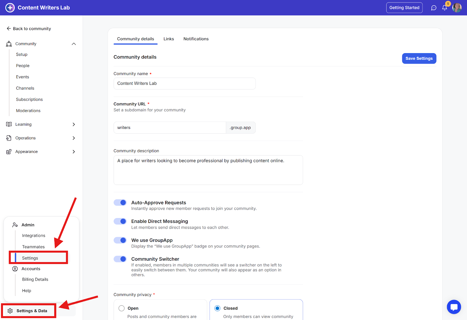
Task: Select the Open privacy radio button
Action: click(121, 308)
